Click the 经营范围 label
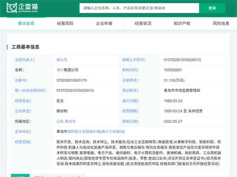The height and width of the screenshot is (177, 237). (22, 142)
